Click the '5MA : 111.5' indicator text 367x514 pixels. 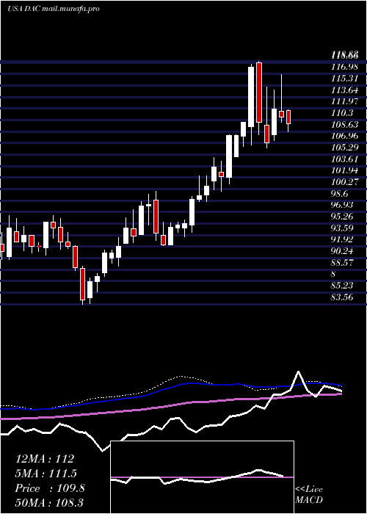pos(46,474)
